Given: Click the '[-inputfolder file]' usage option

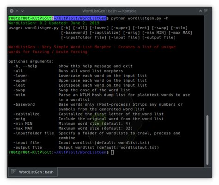Looking at the screenshot, I should (84, 38).
